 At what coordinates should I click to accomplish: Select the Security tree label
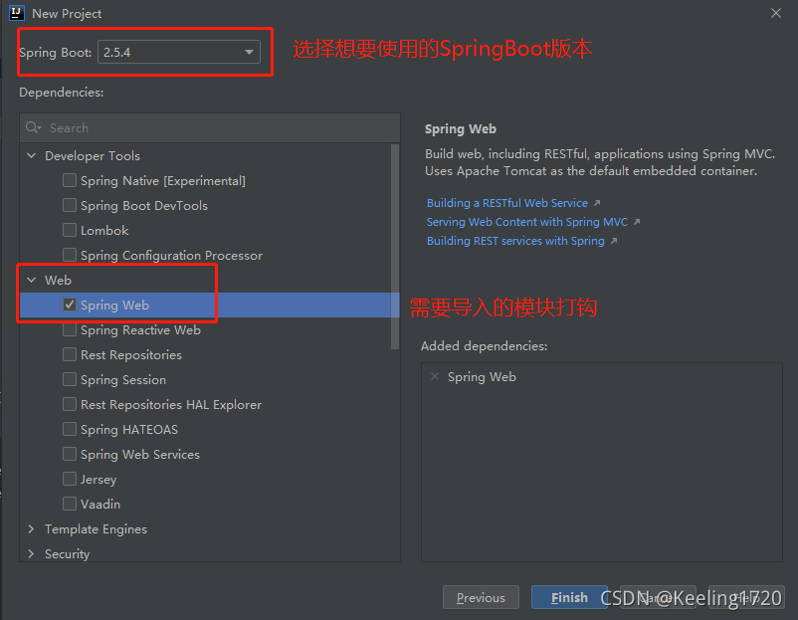click(68, 554)
